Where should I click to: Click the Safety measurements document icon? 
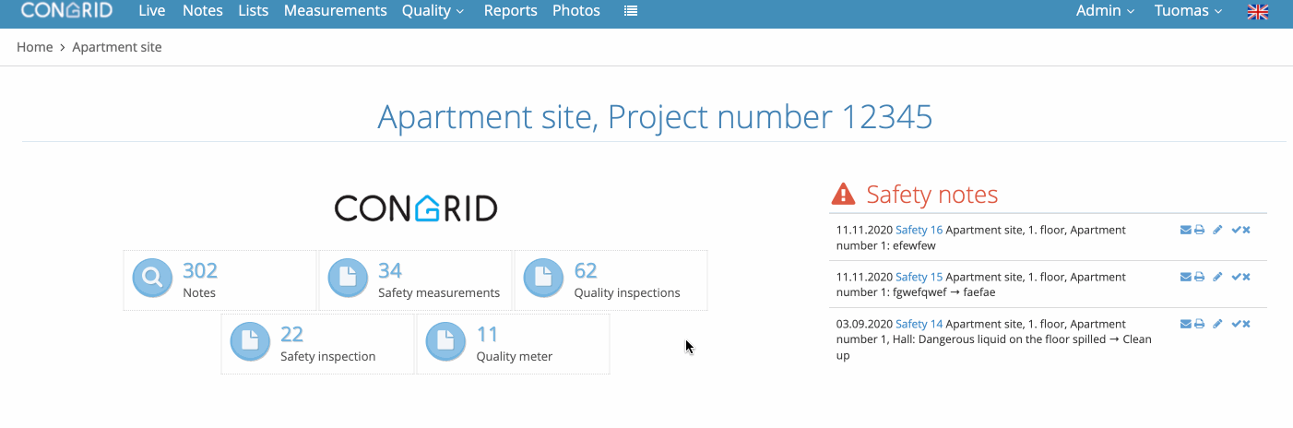[x=348, y=277]
